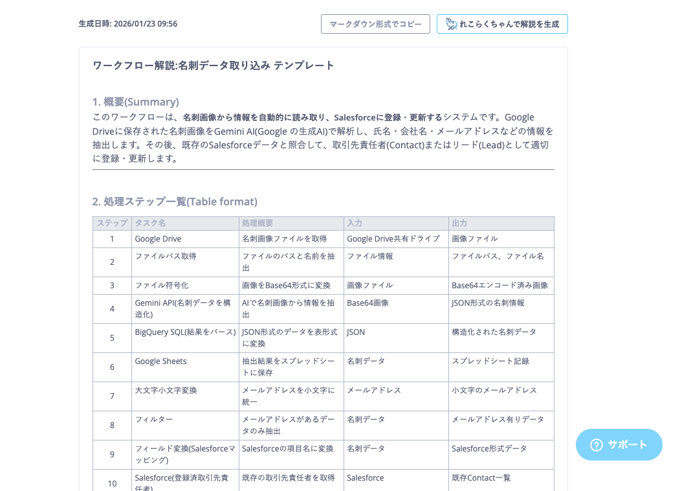The height and width of the screenshot is (491, 691).
Task: Click the ワークフロー解説 title heading
Action: point(214,65)
